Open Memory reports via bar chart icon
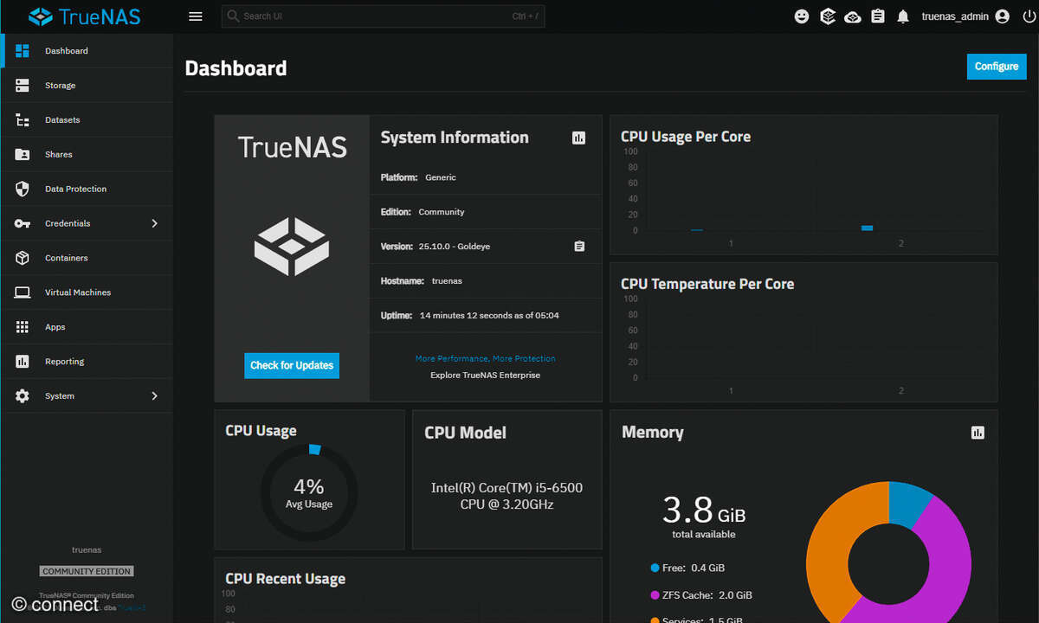 pyautogui.click(x=978, y=432)
